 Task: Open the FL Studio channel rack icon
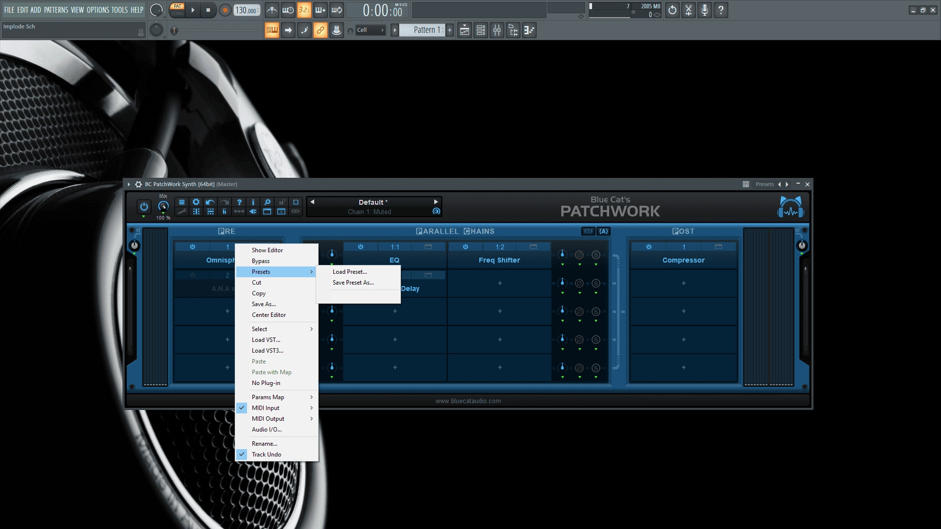tap(481, 30)
